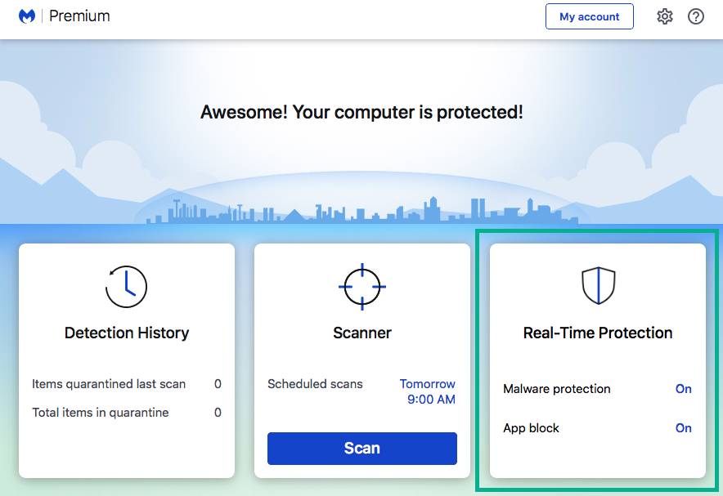723x496 pixels.
Task: Start a scan with the Scan button
Action: [x=361, y=448]
